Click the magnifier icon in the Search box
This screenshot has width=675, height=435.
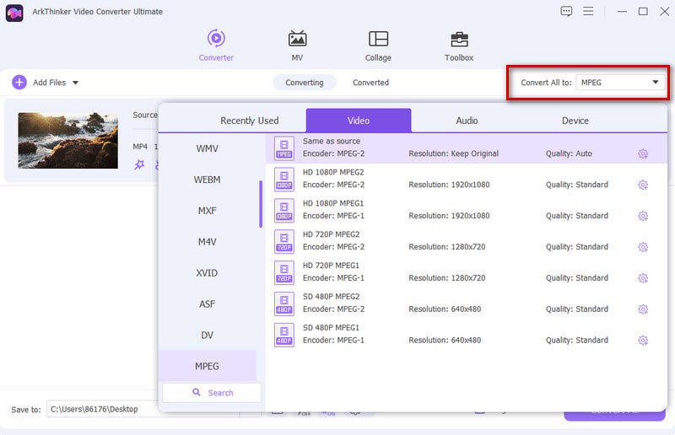click(x=197, y=392)
